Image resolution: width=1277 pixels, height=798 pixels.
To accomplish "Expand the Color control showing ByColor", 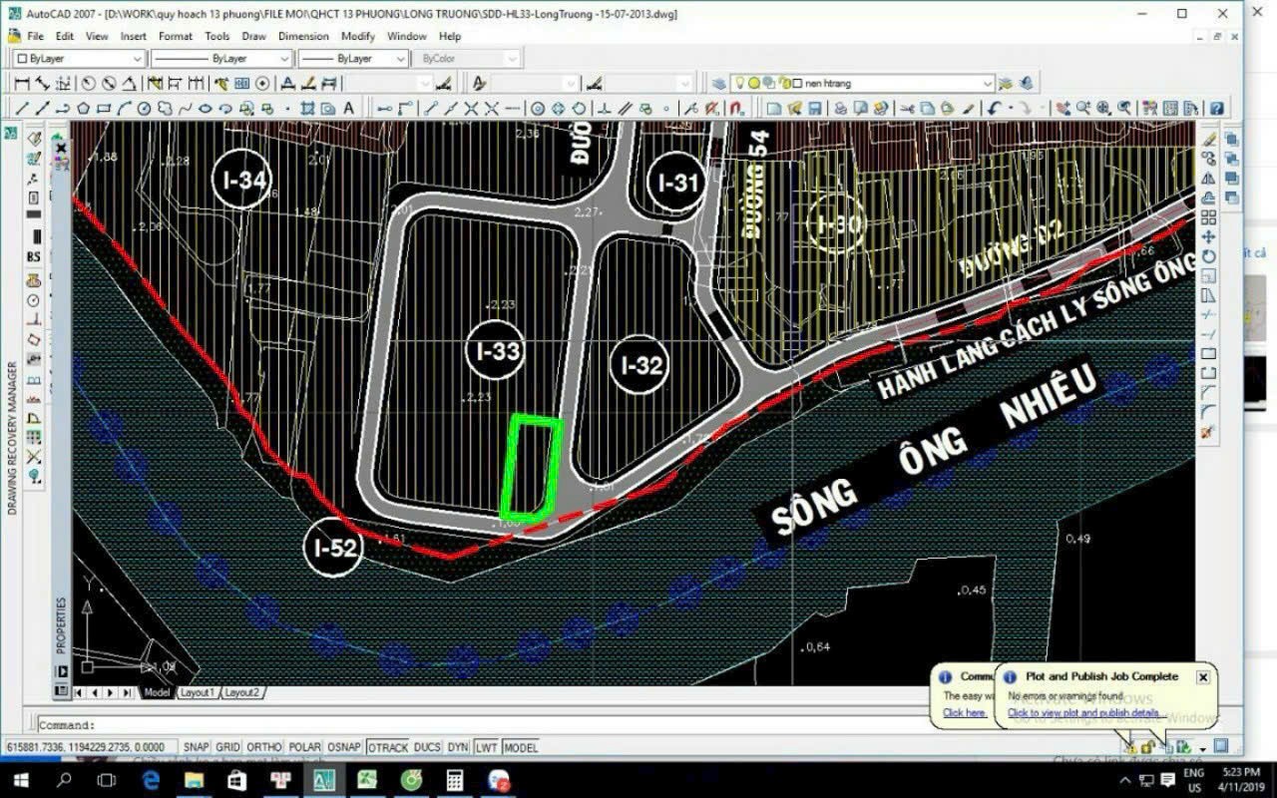I will (512, 58).
